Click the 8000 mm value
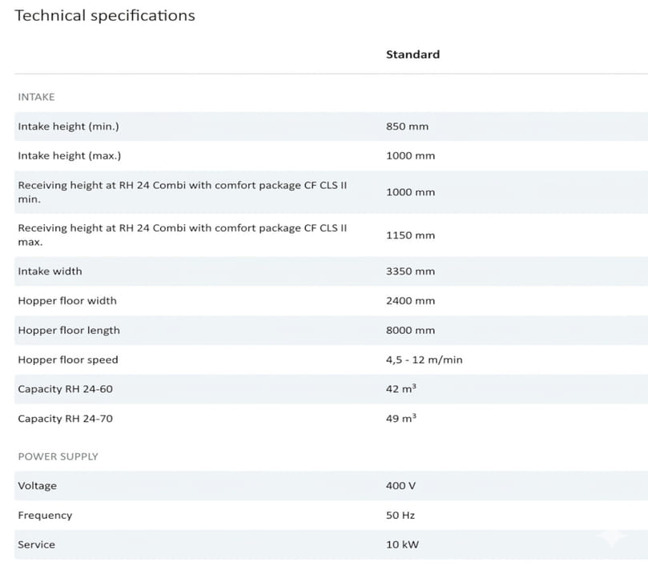648x566 pixels. 410,331
